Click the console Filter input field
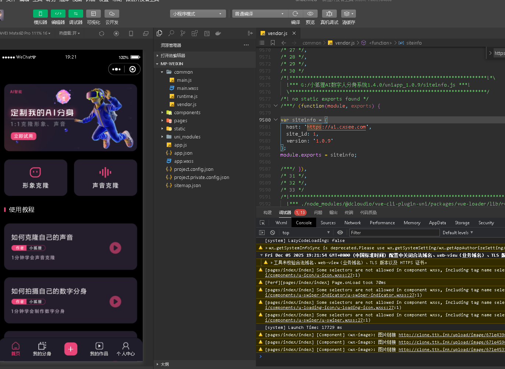This screenshot has height=369, width=505. (x=394, y=233)
